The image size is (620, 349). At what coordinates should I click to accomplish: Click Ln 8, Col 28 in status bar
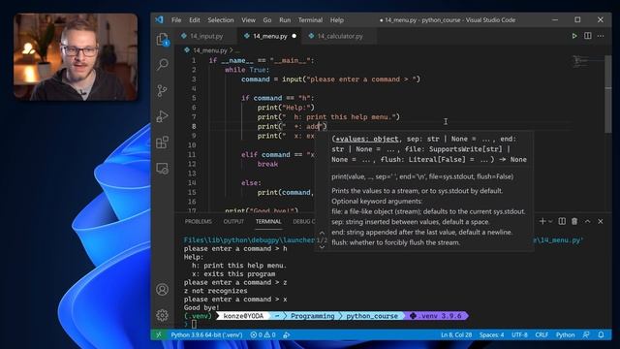pos(456,334)
